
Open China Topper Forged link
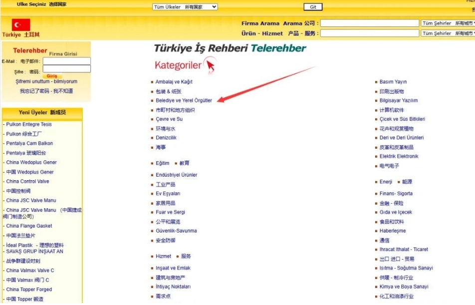click(29, 290)
